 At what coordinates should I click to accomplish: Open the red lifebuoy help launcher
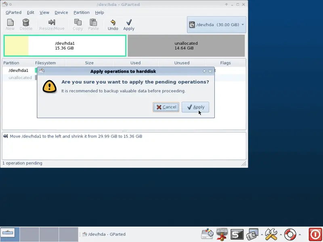point(290,234)
